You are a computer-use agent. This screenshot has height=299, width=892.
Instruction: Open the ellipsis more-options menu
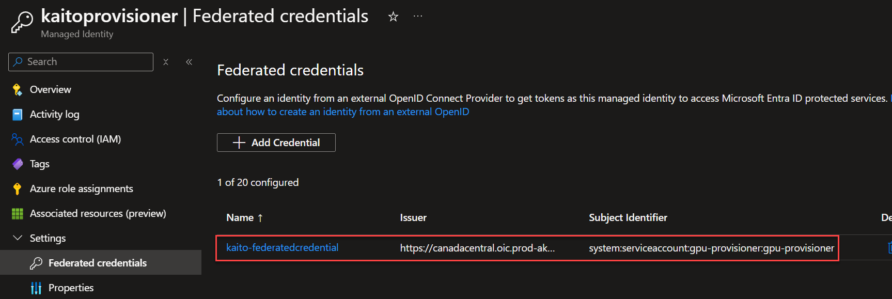tap(418, 17)
